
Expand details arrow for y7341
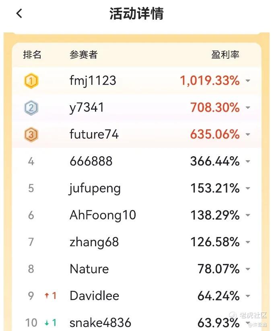(x=248, y=108)
